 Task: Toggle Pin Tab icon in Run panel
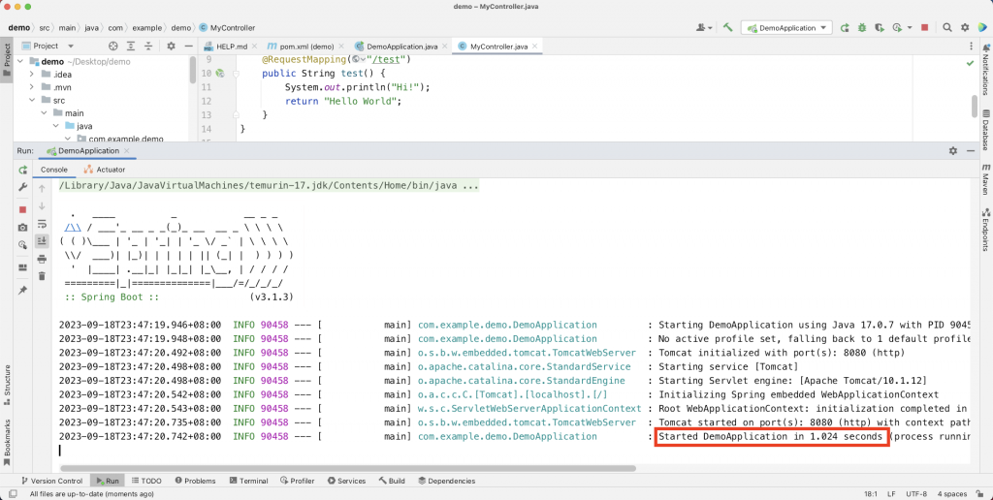pyautogui.click(x=23, y=290)
